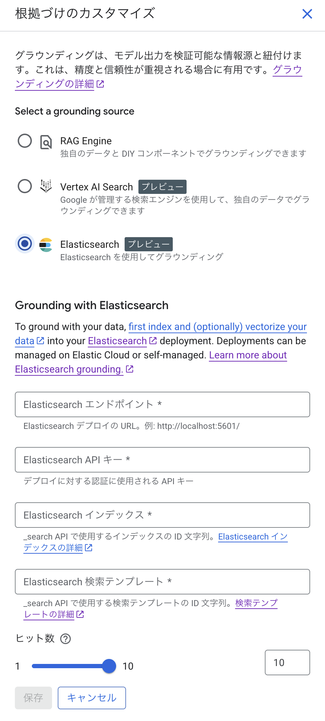
Task: Click the Vertex AI Search label text
Action: click(x=97, y=187)
